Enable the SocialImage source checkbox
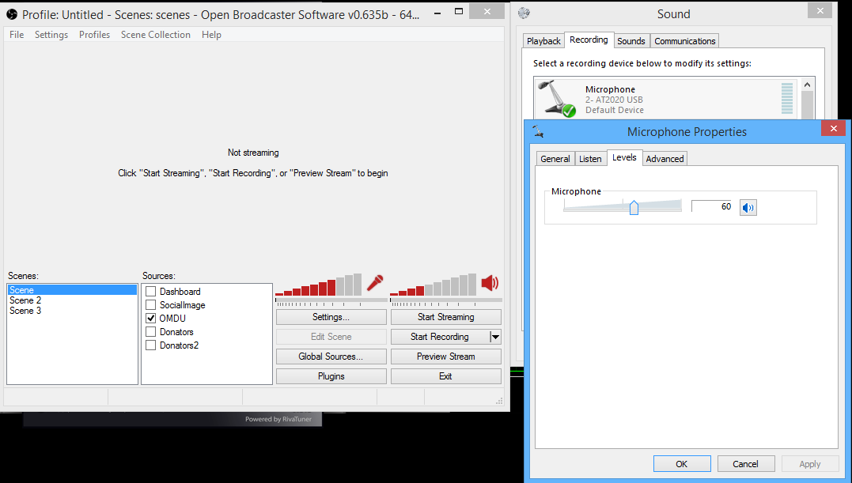Image resolution: width=852 pixels, height=483 pixels. tap(151, 305)
